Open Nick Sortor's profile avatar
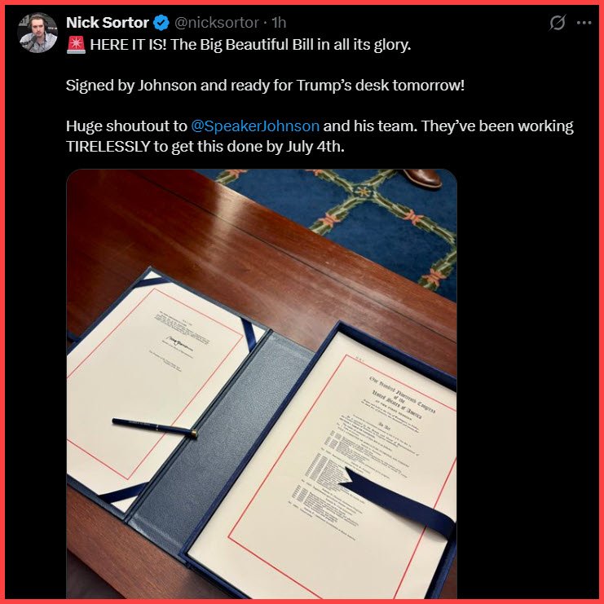Viewport: 604px width, 604px height. pos(37,33)
